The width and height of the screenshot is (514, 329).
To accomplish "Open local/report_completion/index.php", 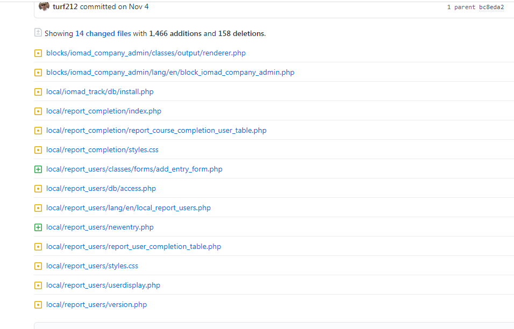I will pos(104,111).
